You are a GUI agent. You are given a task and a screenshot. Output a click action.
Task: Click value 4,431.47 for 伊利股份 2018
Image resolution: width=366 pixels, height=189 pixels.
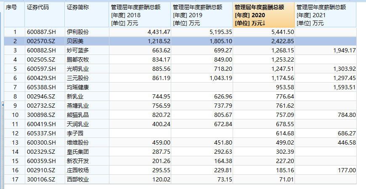159,32
